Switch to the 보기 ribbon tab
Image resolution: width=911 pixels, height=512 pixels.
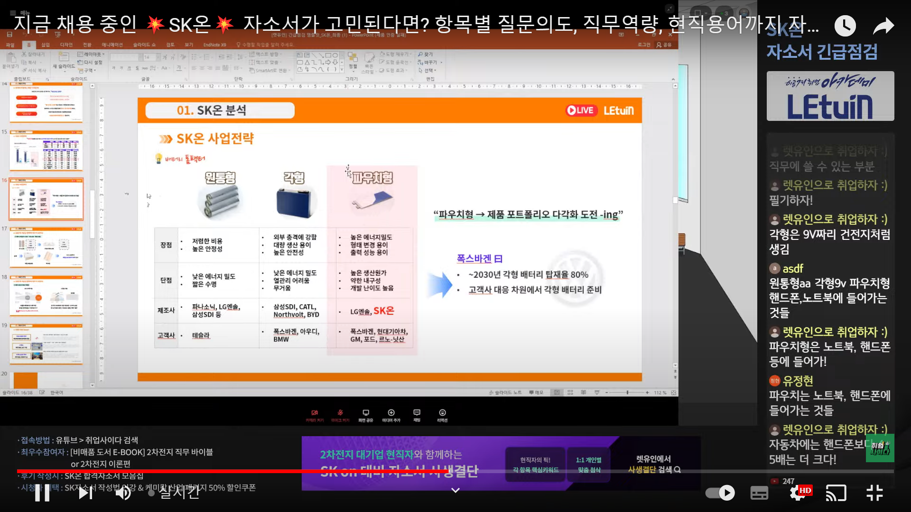click(x=189, y=45)
